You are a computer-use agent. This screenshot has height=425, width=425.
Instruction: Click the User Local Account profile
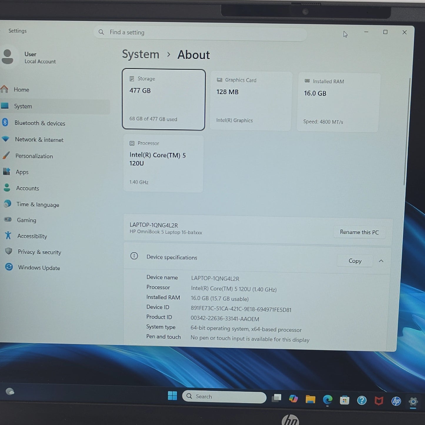29,57
